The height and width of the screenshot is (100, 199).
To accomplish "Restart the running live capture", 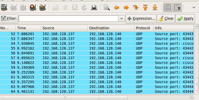I will pos(43,7).
